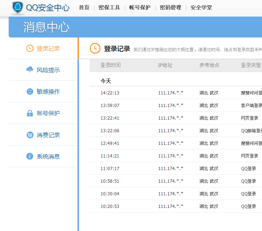Click the shopping cart icon for 消费记录

(x=30, y=135)
